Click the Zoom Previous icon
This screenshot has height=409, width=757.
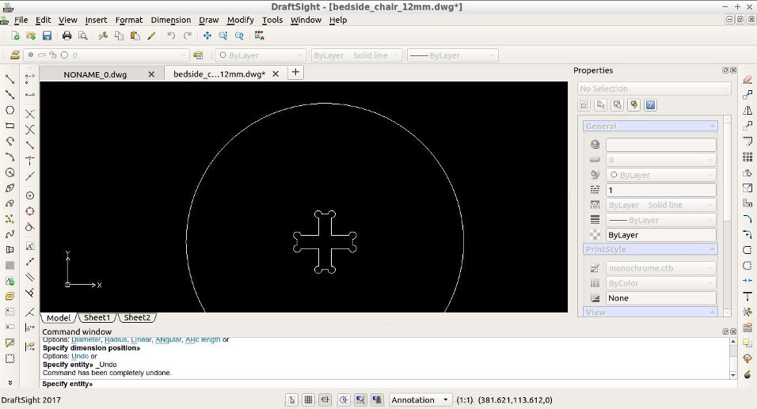tap(239, 36)
